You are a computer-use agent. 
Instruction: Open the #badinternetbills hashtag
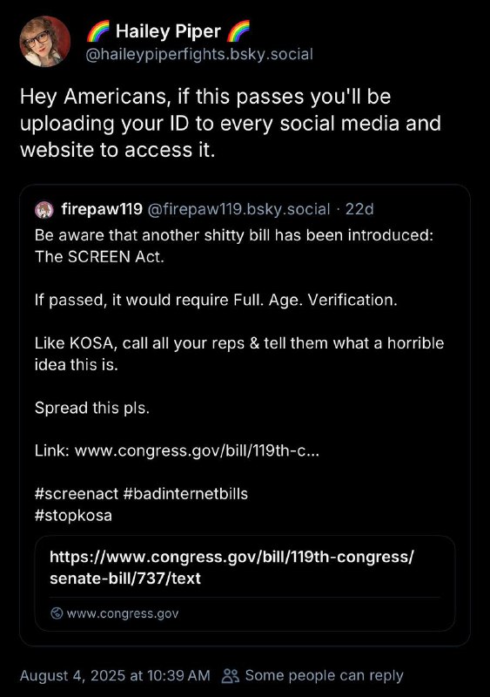pyautogui.click(x=185, y=494)
